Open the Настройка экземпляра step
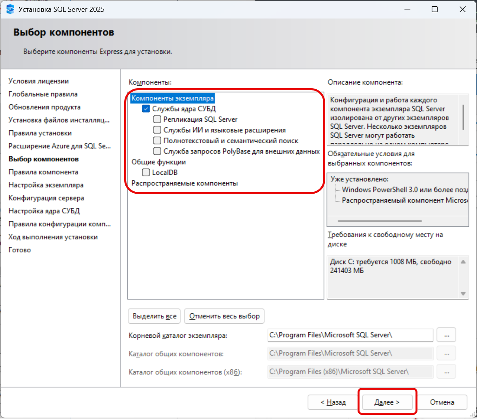Screen dimensions: 477x420 (46, 185)
